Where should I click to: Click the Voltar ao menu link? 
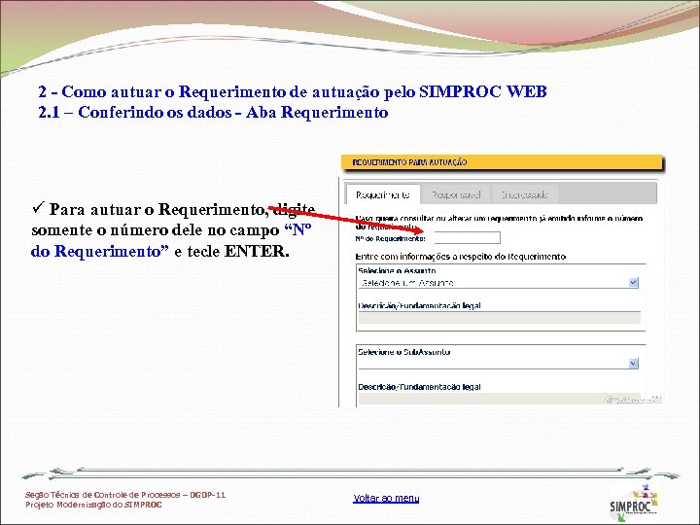point(386,498)
